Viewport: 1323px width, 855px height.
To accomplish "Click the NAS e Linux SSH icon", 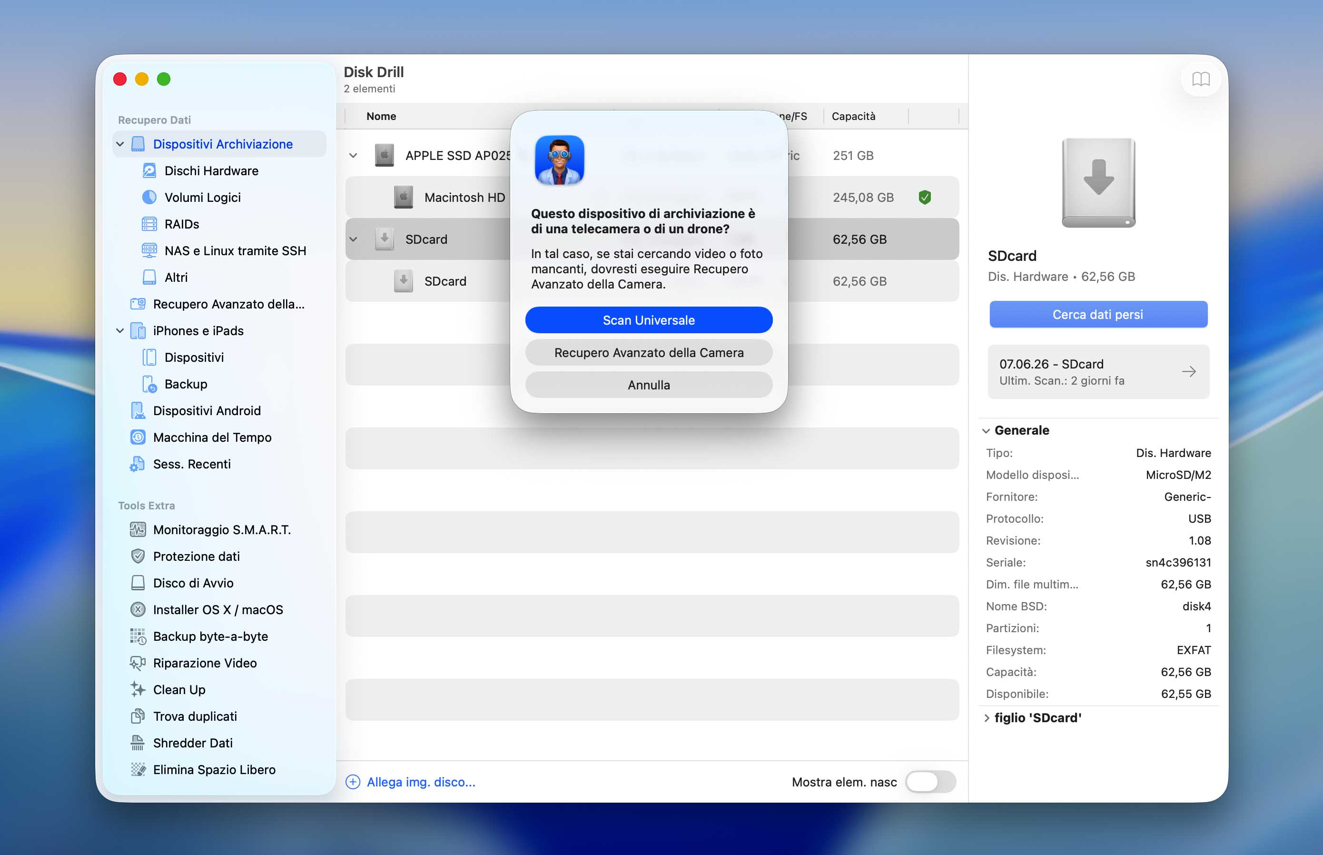I will pos(149,250).
